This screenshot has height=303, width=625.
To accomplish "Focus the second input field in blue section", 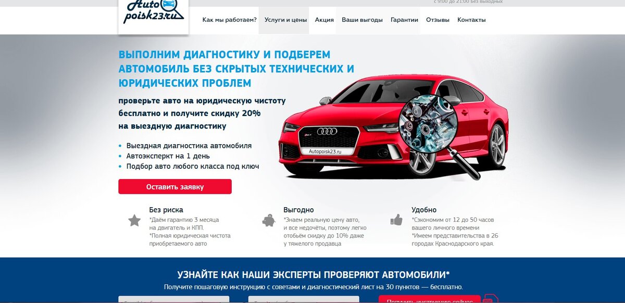I will pos(304,300).
